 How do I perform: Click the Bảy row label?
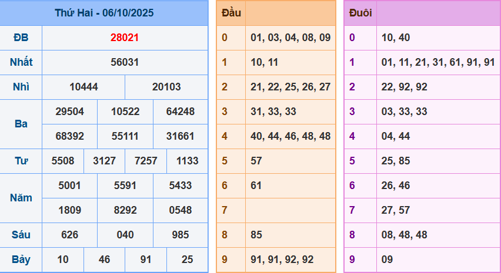(21, 259)
